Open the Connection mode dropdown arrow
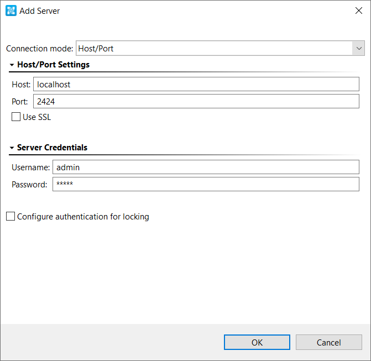This screenshot has height=361, width=371. (x=359, y=48)
